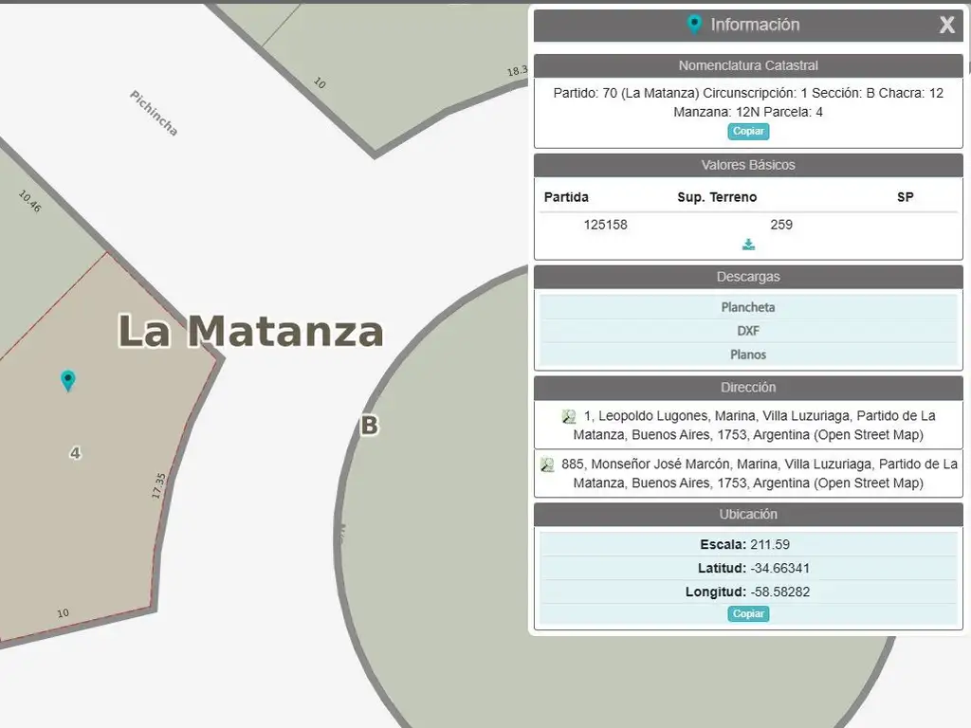Viewport: 971px width, 728px height.
Task: Click the map icon beside Leopoldo Lugones address
Action: click(569, 416)
